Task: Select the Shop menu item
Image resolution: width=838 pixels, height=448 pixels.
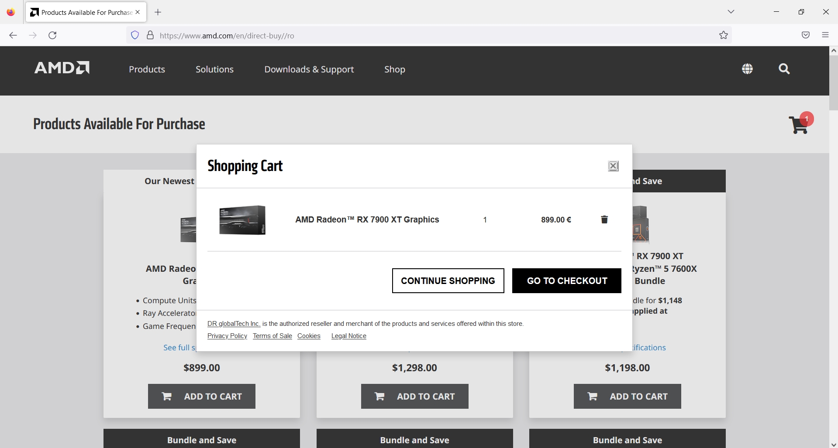Action: 394,69
